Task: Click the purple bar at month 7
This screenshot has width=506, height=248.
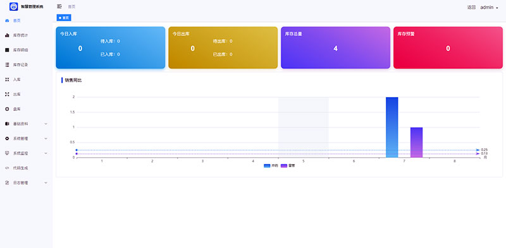Action: (x=416, y=143)
